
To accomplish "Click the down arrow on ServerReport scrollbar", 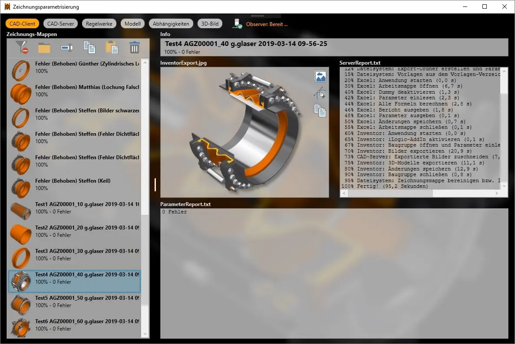I will pos(504,185).
